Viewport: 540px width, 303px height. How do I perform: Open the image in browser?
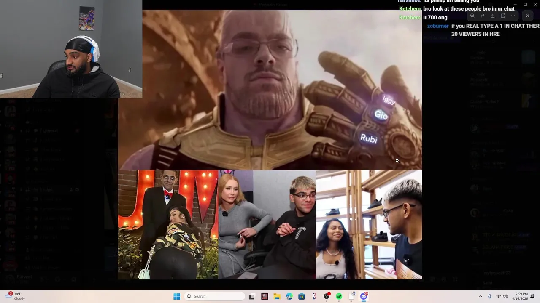(x=503, y=16)
